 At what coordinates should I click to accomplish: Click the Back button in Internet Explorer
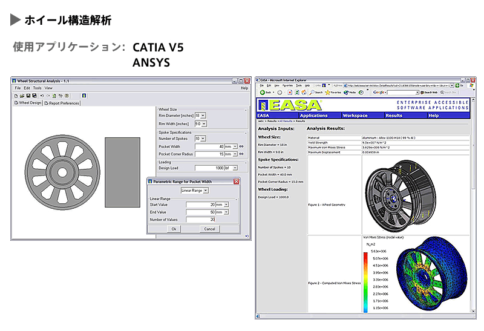tap(265, 93)
